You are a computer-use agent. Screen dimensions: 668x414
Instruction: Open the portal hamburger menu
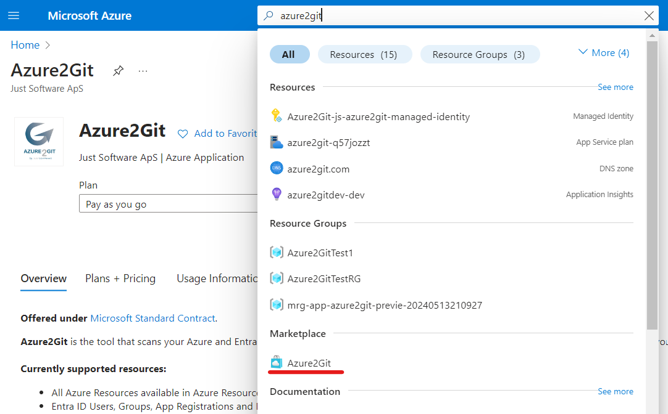pos(15,15)
